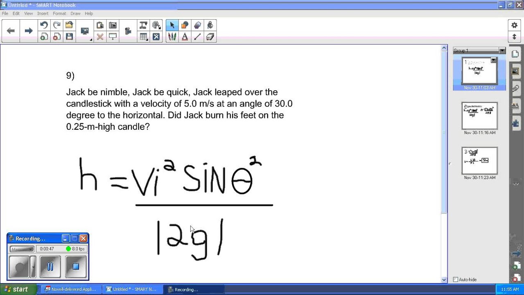
Task: Open the Edit menu
Action: (16, 14)
